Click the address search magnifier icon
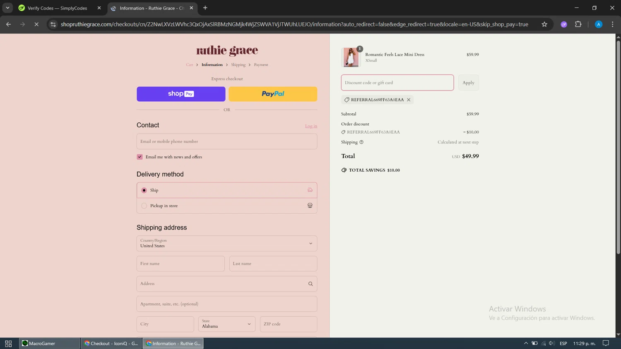 pyautogui.click(x=310, y=284)
